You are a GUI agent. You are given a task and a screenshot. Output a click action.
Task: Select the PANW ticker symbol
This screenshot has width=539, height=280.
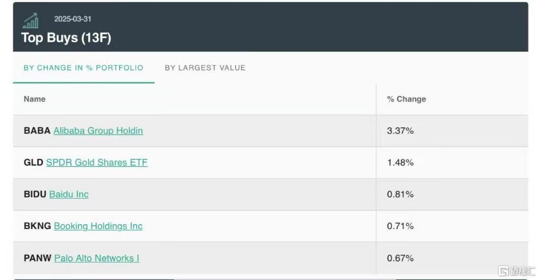(38, 258)
